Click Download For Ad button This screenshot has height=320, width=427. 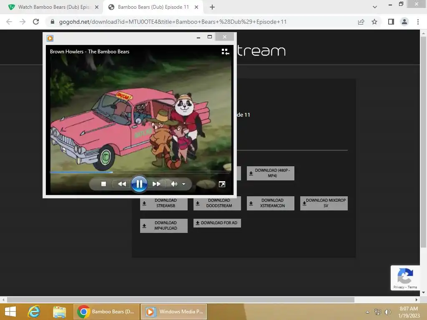click(x=217, y=223)
